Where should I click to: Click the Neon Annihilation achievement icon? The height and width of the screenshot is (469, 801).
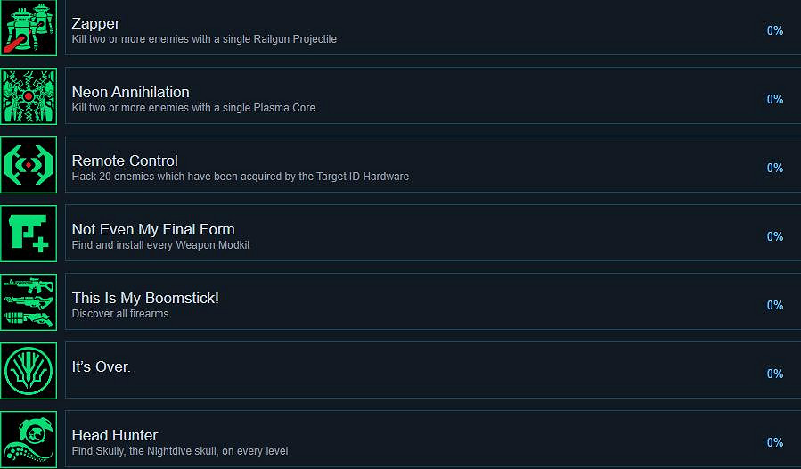[29, 95]
